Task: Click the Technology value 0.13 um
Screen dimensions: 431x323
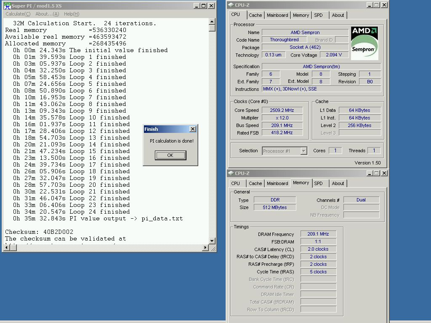Action: click(274, 55)
